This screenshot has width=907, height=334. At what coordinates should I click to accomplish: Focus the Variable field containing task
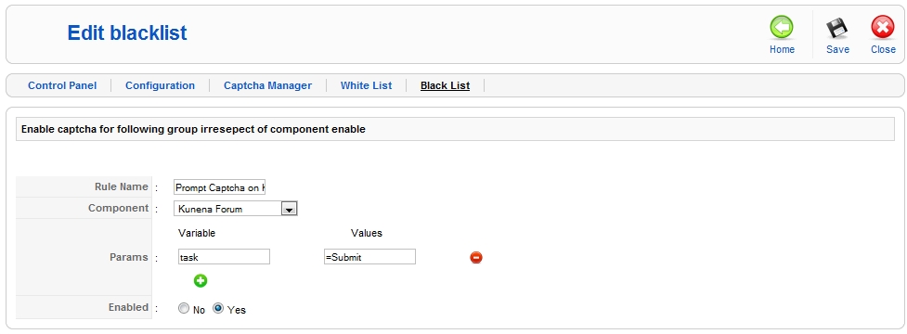point(224,257)
